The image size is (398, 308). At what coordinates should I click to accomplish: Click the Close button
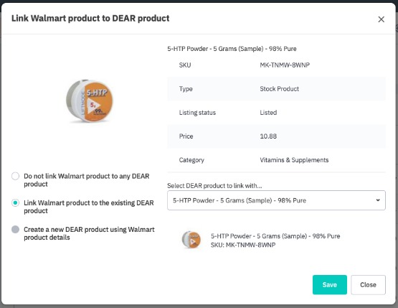click(368, 284)
